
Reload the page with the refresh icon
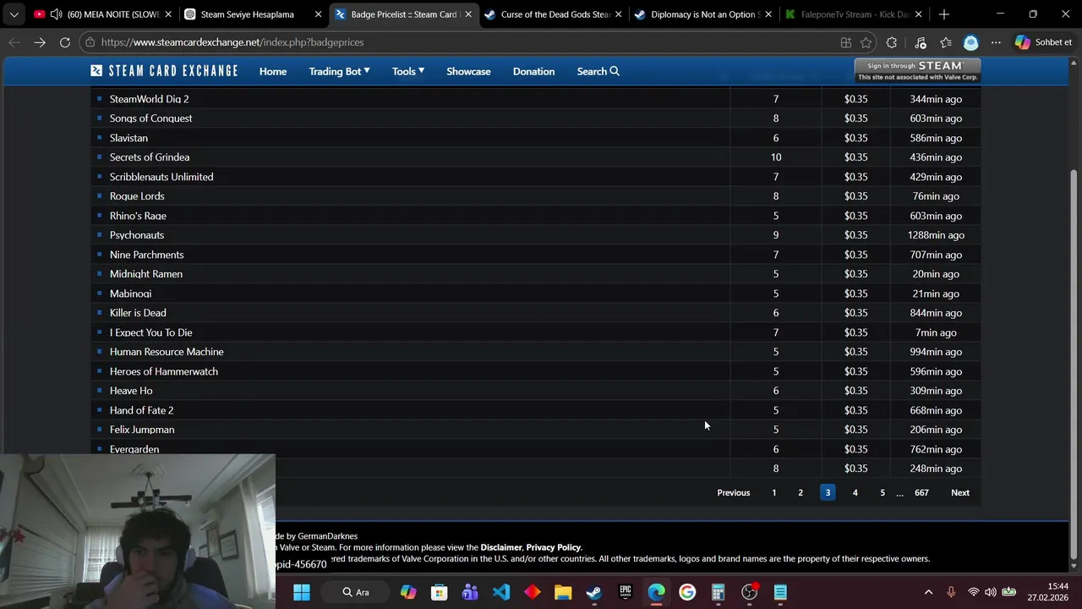tap(65, 42)
